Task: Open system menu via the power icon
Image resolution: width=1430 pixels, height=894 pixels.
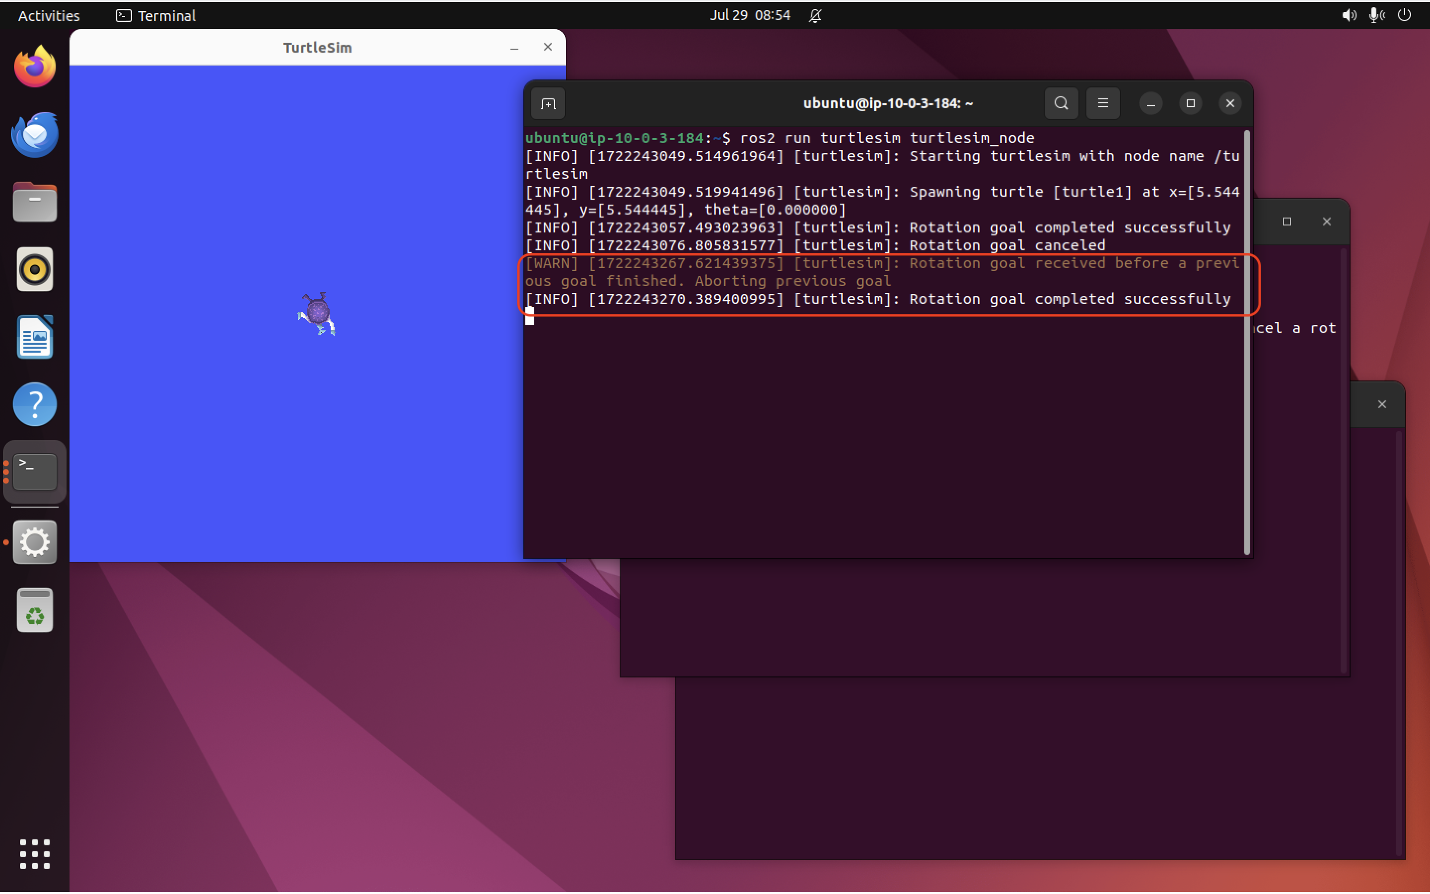Action: coord(1405,15)
